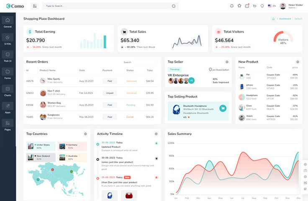308x201 pixels.
Task: Open Top Countries settings options
Action: pos(85,134)
